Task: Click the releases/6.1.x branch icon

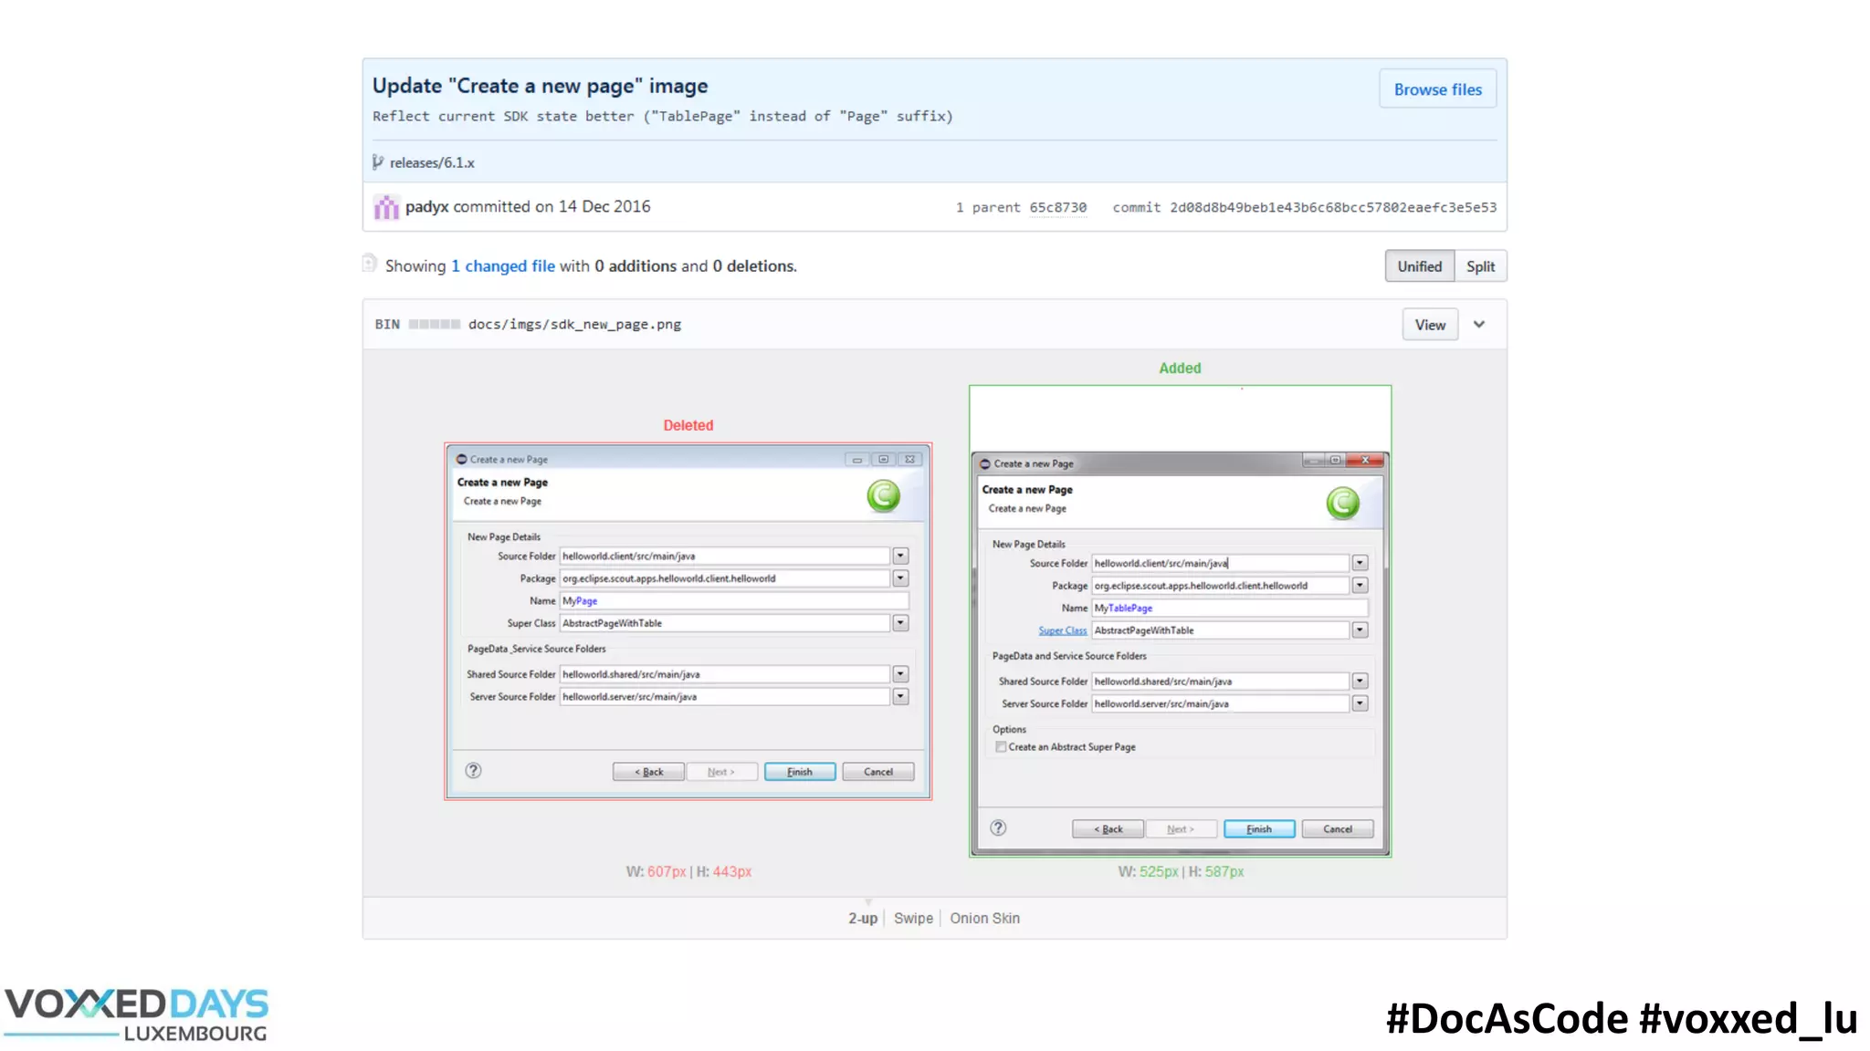Action: pyautogui.click(x=378, y=162)
